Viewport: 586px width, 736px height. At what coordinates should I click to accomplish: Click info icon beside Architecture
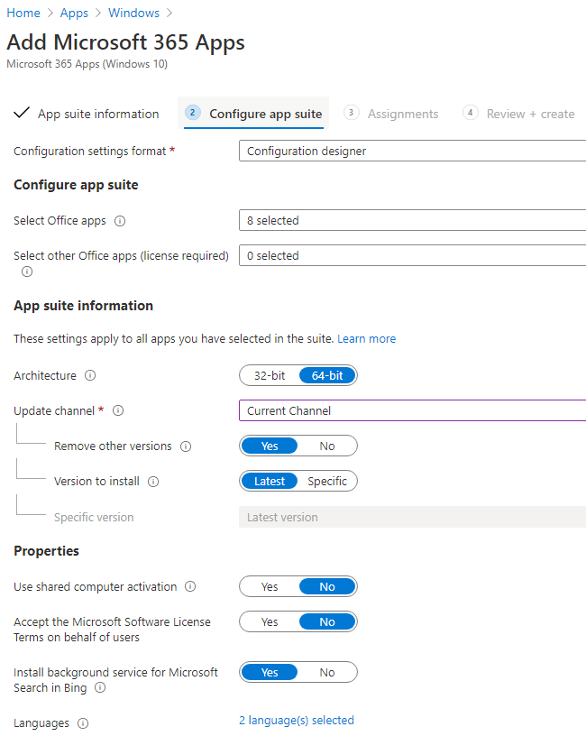click(90, 375)
